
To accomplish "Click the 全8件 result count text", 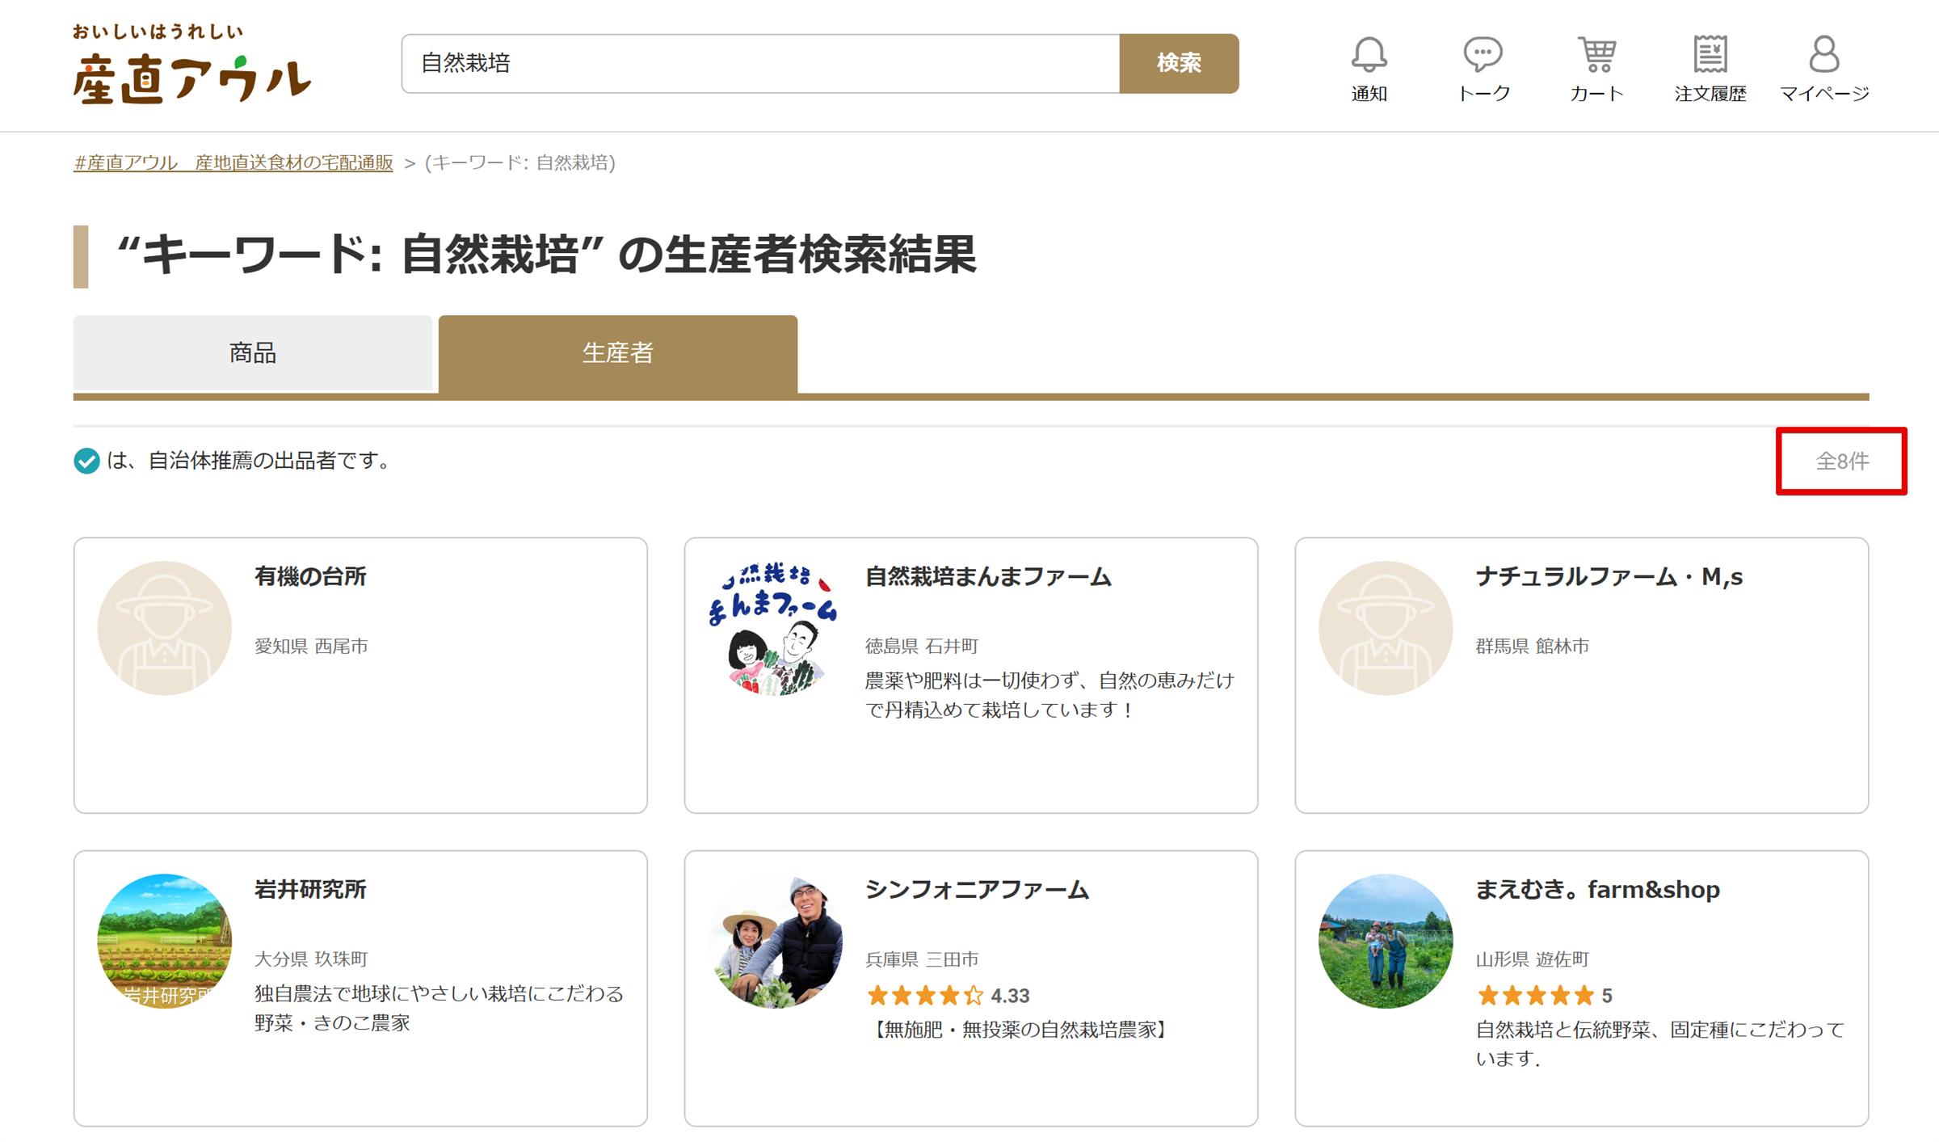I will [x=1842, y=461].
